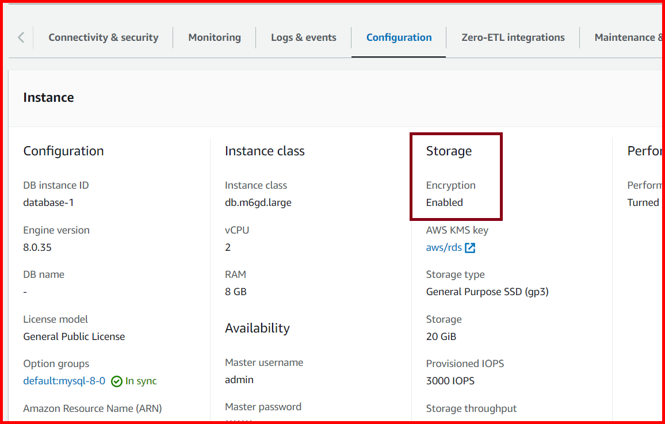Click the external link icon beside aws/rds

click(x=470, y=247)
